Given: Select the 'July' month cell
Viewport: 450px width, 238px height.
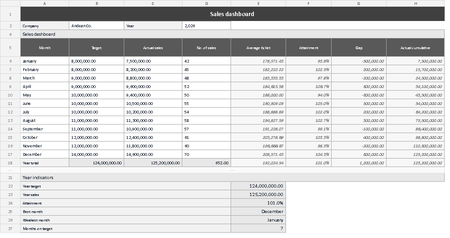Looking at the screenshot, I should (x=45, y=112).
